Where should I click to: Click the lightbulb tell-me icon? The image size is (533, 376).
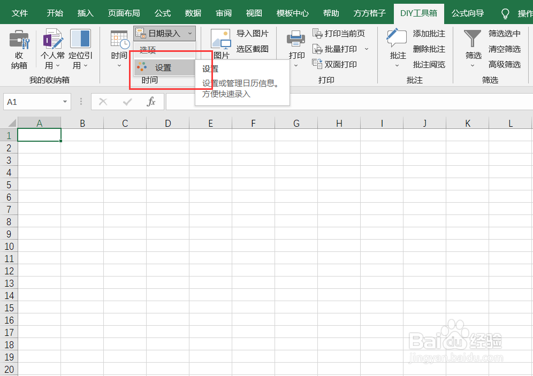(x=505, y=13)
